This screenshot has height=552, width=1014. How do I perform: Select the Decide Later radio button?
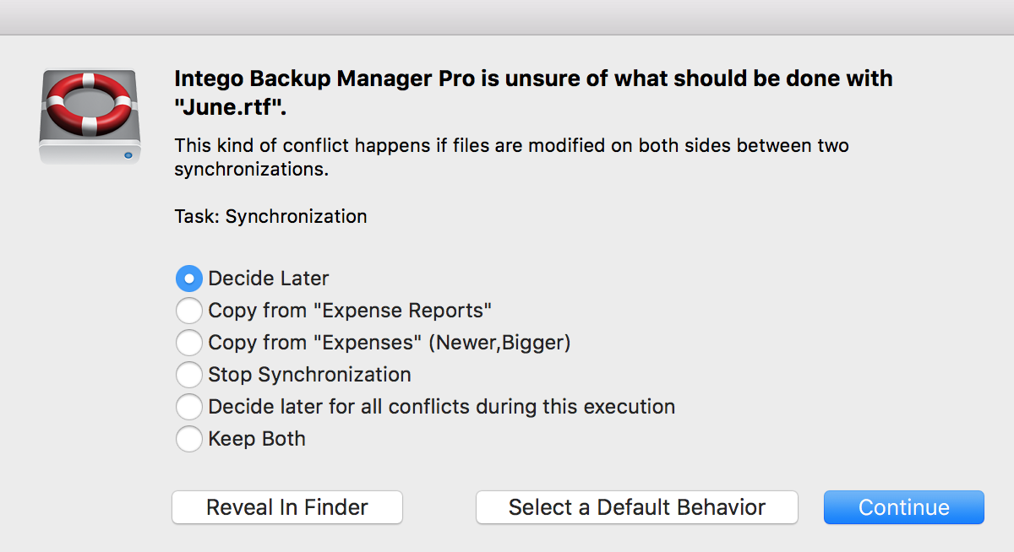point(188,279)
